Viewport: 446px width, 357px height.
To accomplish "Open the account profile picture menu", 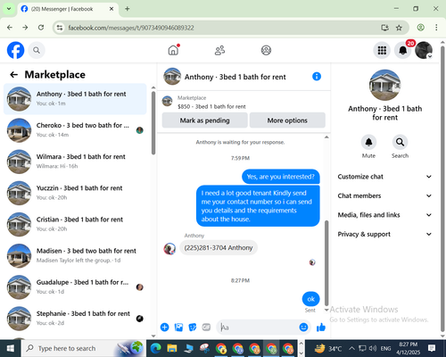I will coord(424,50).
